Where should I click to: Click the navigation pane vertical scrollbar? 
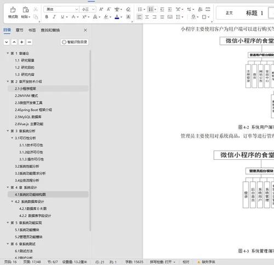click(x=90, y=141)
